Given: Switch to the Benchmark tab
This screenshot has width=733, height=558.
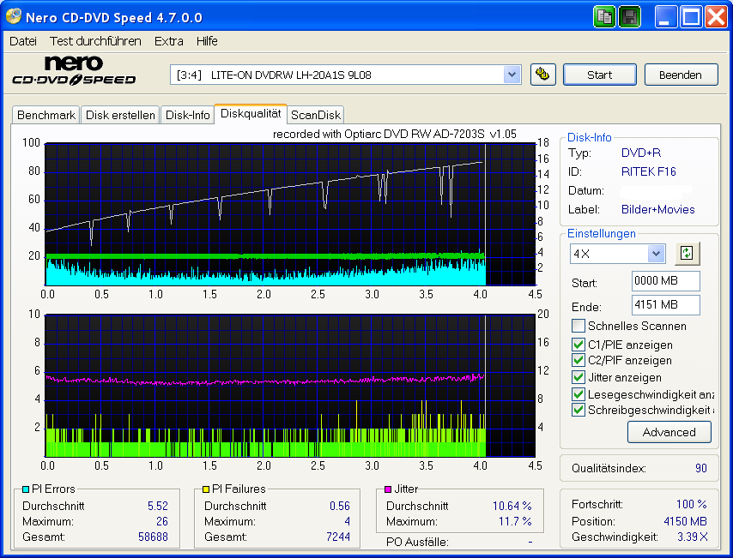Looking at the screenshot, I should click(x=45, y=114).
